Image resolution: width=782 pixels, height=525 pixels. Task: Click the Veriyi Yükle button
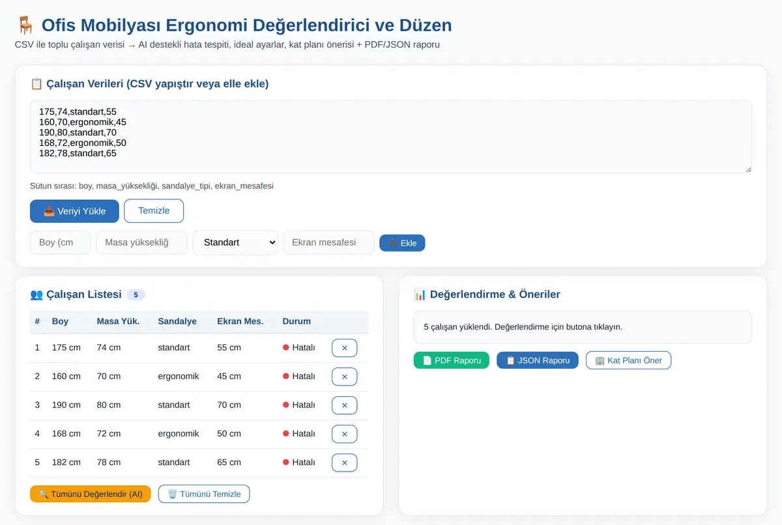point(74,211)
